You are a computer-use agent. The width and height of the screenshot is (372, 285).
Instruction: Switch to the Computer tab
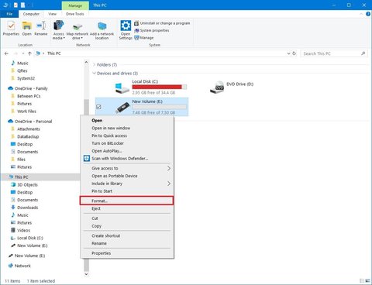click(31, 14)
